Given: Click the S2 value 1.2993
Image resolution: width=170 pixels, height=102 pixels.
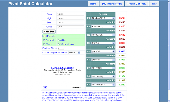Looking at the screenshot, I should [122, 68].
